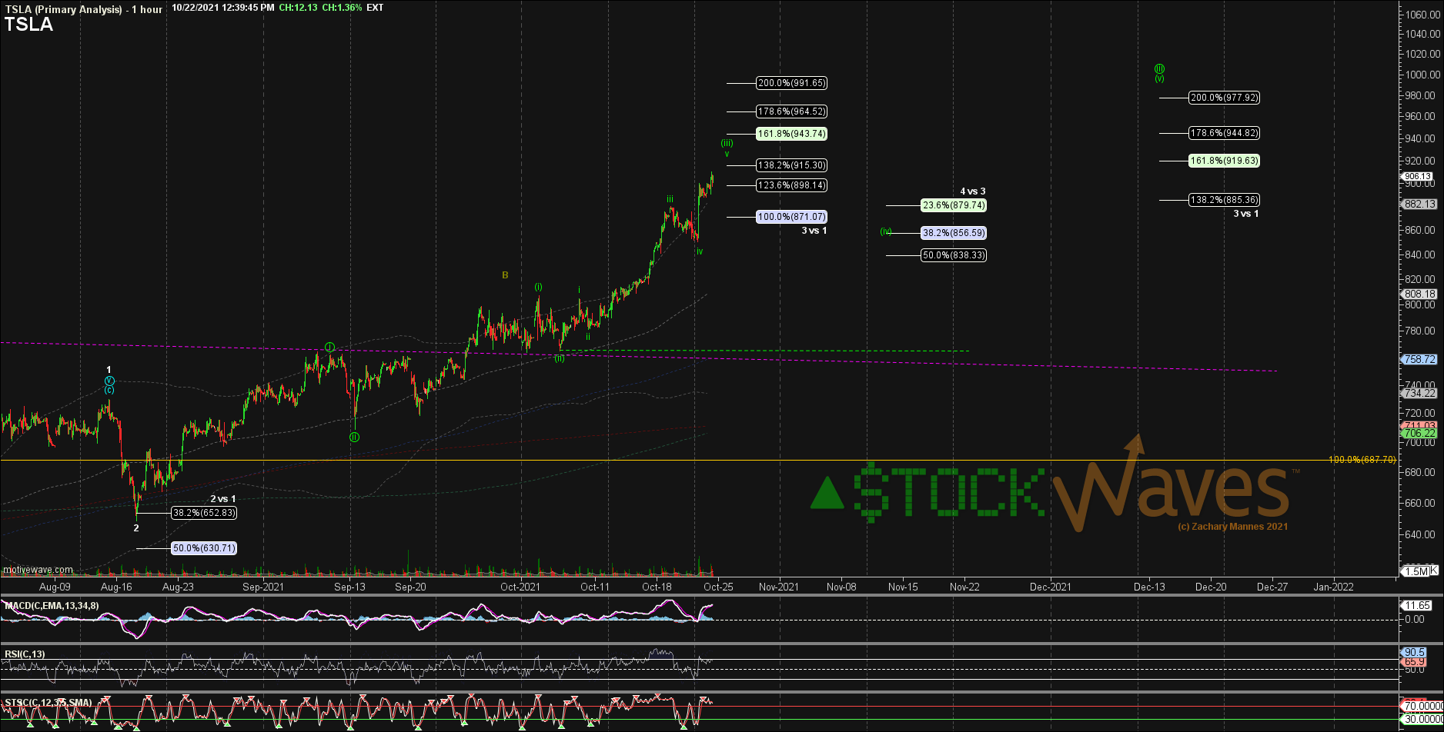
Task: Select the 100.0%(871.07) Fibonacci label
Action: [792, 218]
